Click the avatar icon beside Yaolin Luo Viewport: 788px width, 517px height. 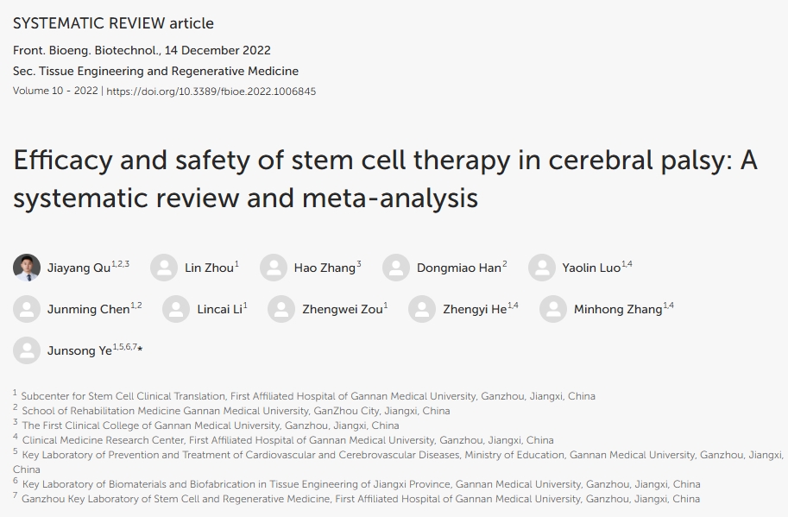(x=542, y=268)
